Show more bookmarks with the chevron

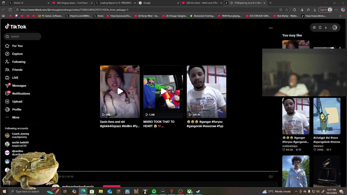[x=340, y=16]
